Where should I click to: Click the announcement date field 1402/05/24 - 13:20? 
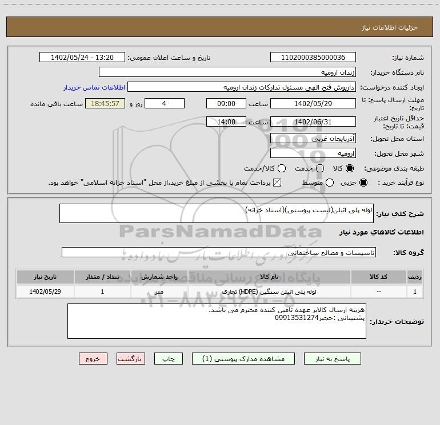(x=82, y=57)
